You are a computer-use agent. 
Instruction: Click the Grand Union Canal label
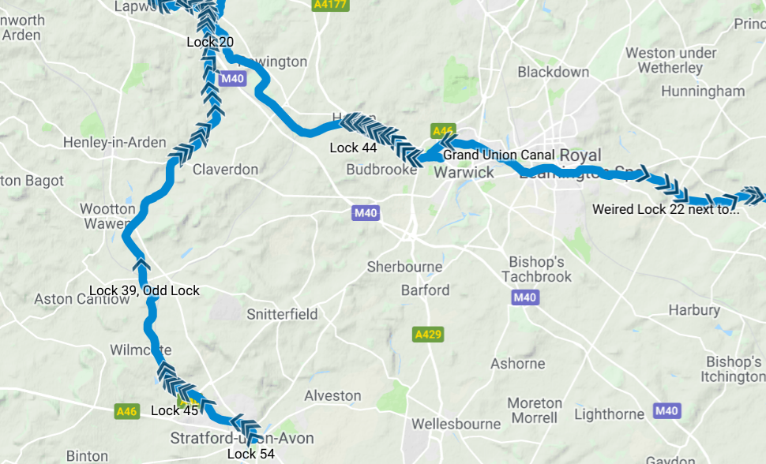pyautogui.click(x=499, y=155)
